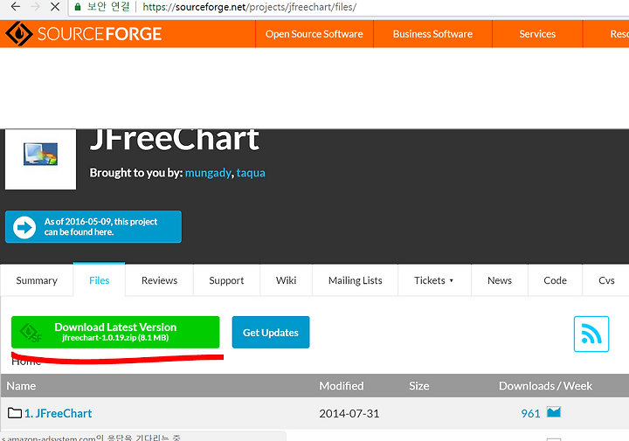Open the taqua author link
Image resolution: width=629 pixels, height=441 pixels.
[251, 173]
